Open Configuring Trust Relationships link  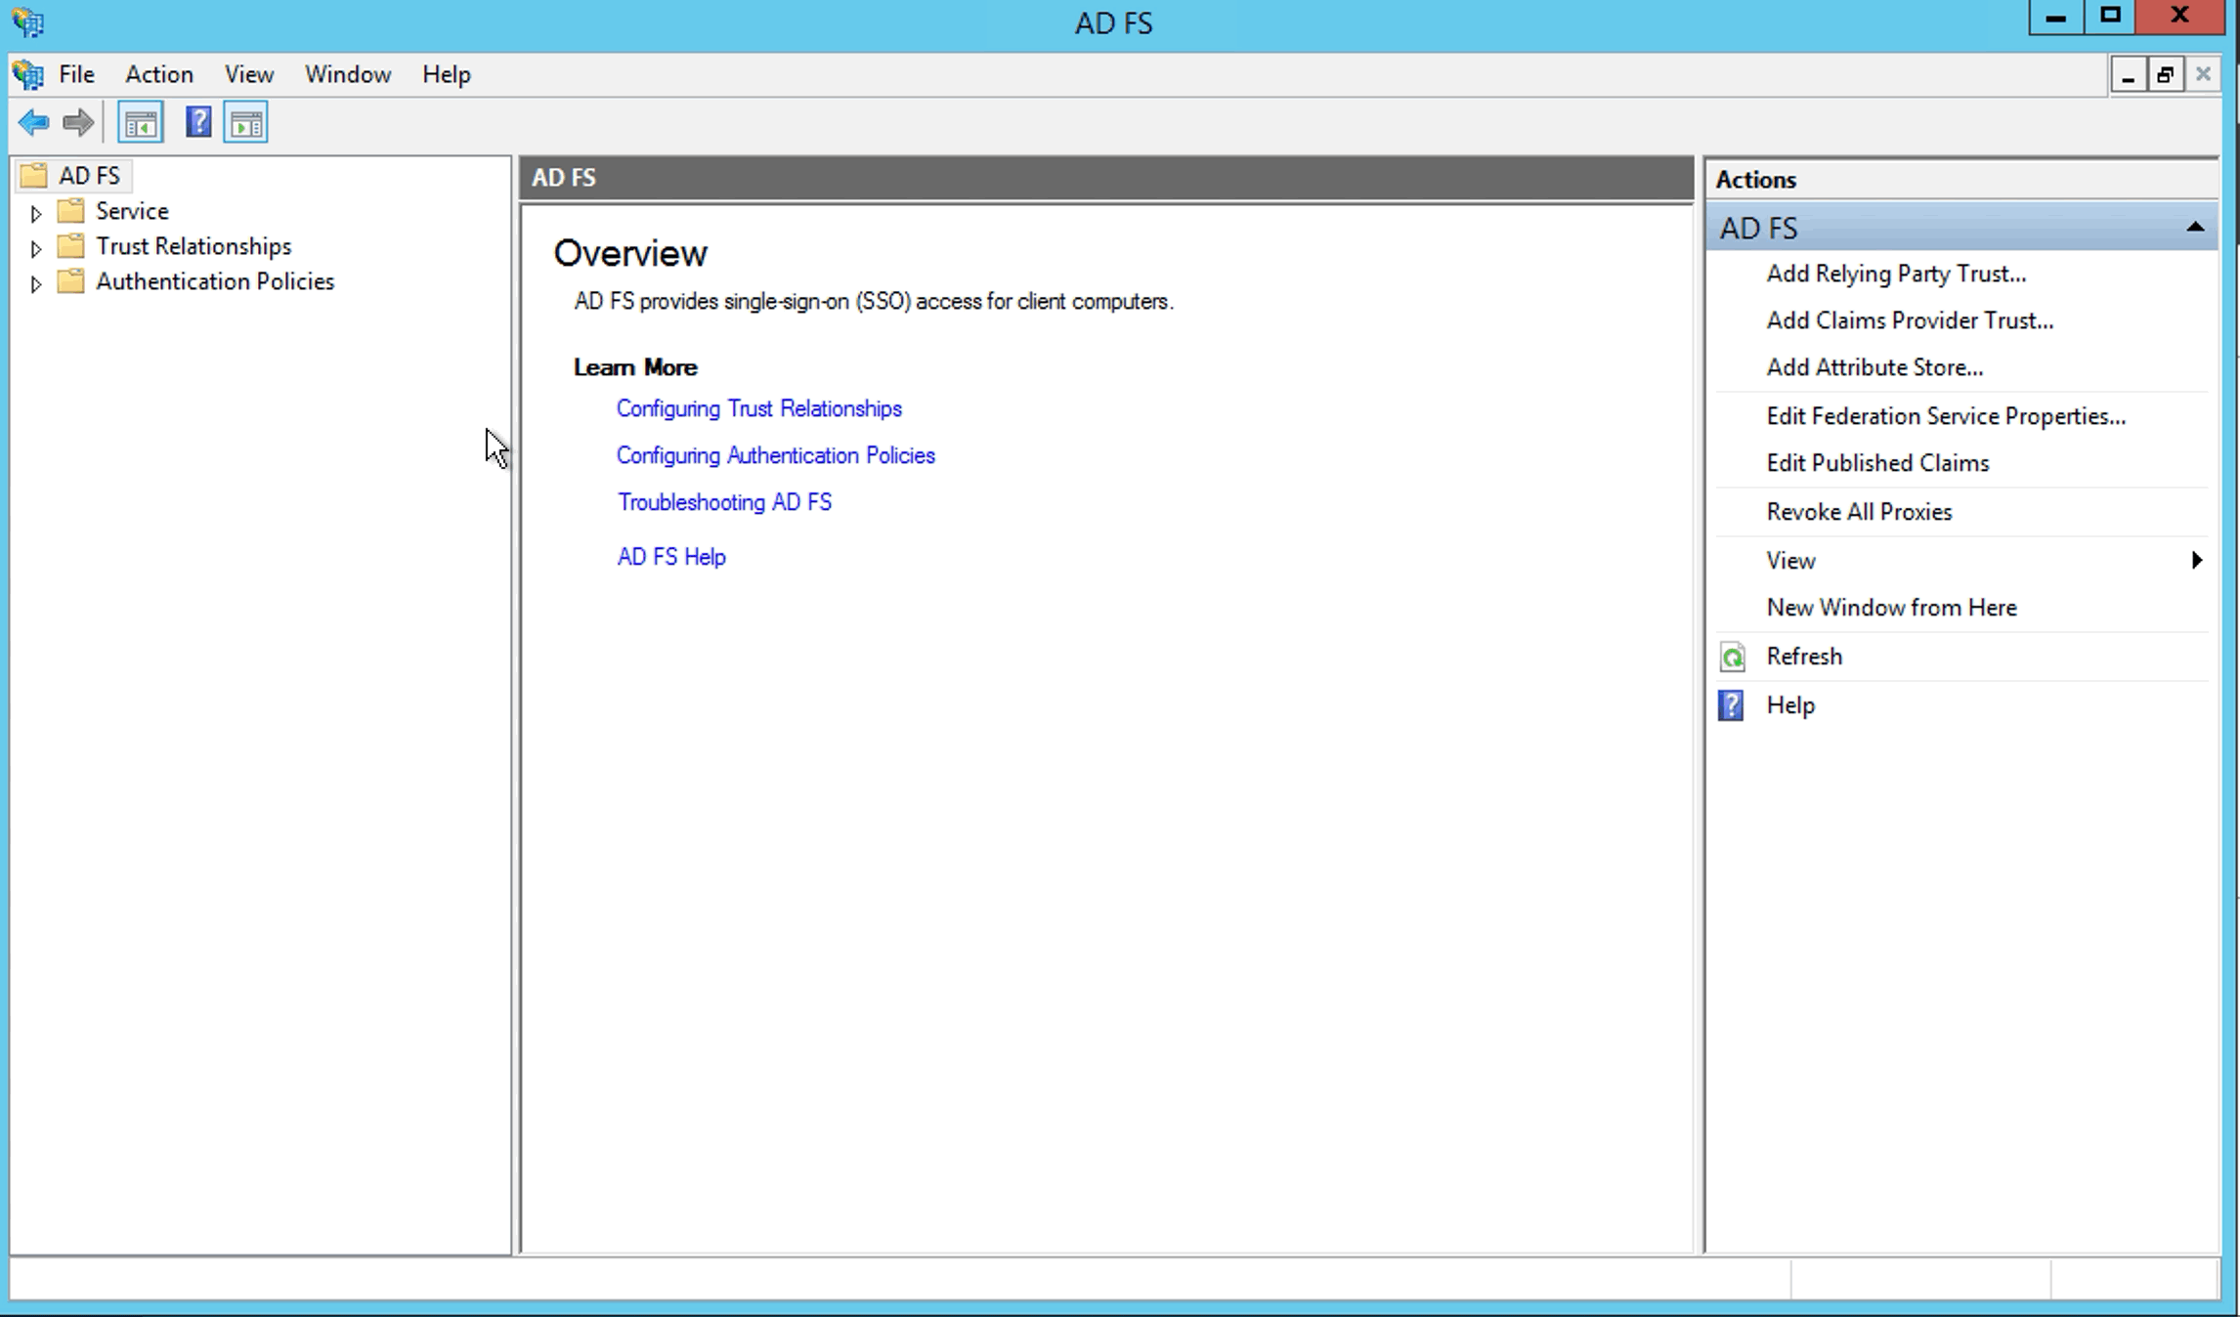click(x=758, y=408)
